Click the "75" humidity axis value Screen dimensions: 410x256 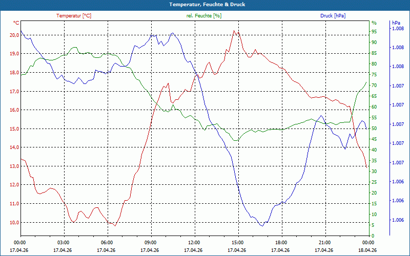[374, 75]
